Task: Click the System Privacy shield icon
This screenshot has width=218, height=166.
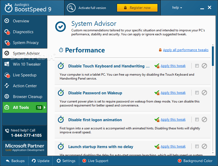Action: coord(7,43)
